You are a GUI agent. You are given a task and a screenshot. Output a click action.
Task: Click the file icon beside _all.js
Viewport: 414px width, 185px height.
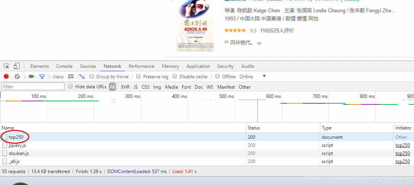[5, 161]
